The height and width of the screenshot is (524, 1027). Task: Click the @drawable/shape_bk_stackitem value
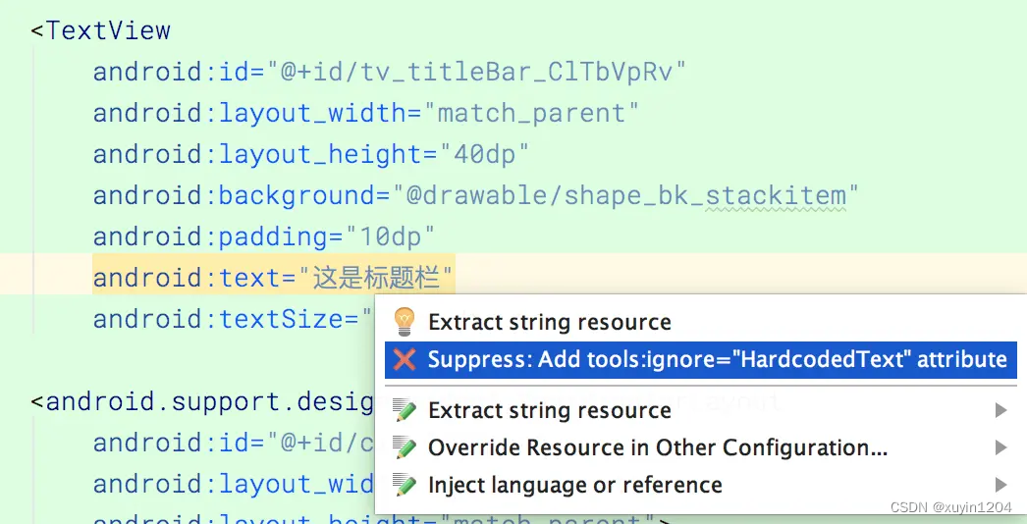tap(625, 196)
